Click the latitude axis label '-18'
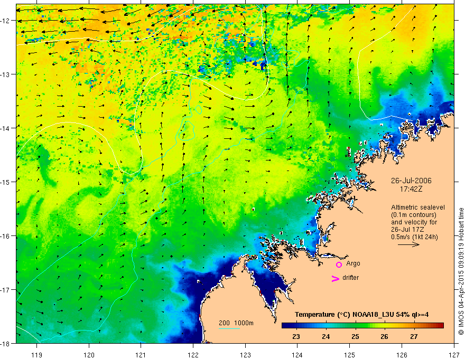Image resolution: width=465 pixels, height=359 pixels. pyautogui.click(x=5, y=343)
